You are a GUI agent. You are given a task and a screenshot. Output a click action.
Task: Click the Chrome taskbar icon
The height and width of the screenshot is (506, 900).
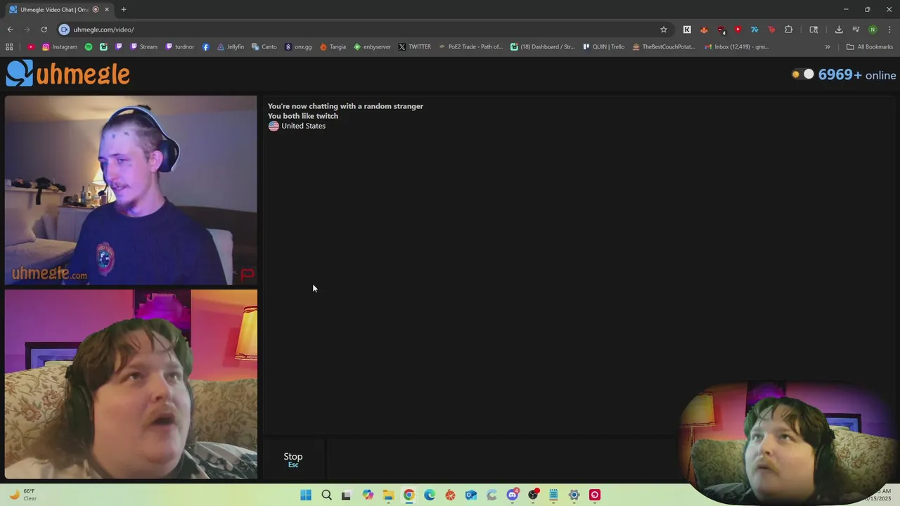(x=409, y=495)
